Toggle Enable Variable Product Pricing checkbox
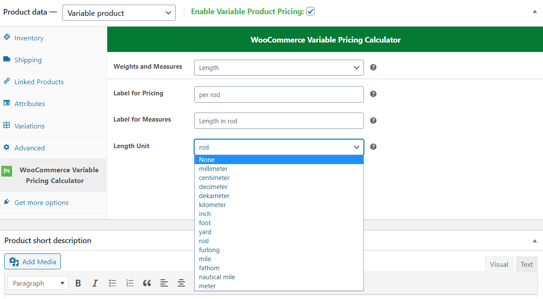 pyautogui.click(x=310, y=12)
